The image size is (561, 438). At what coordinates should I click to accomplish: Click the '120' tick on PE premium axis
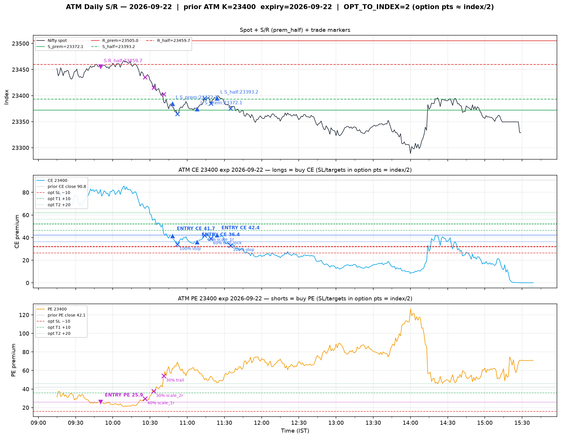pyautogui.click(x=24, y=315)
